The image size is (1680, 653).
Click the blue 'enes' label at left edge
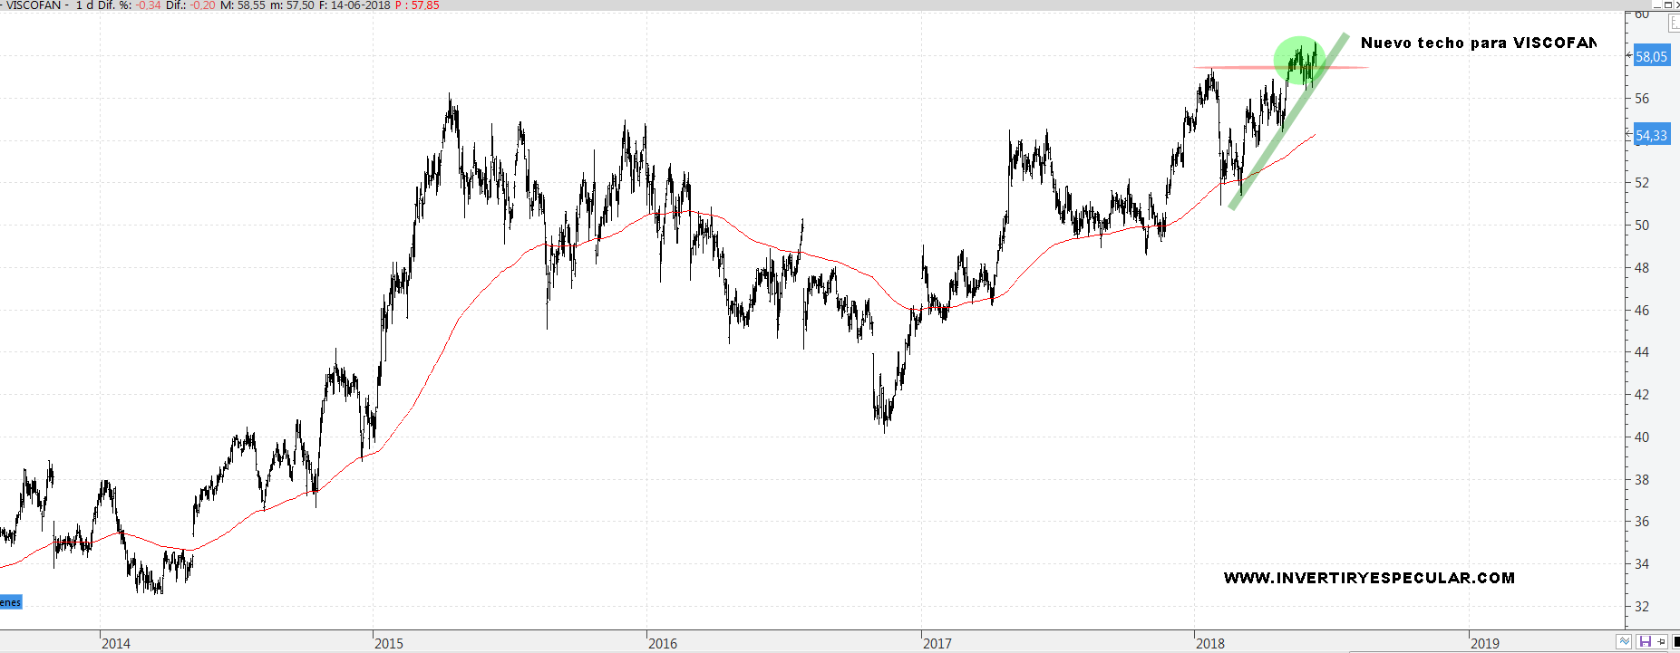point(10,602)
